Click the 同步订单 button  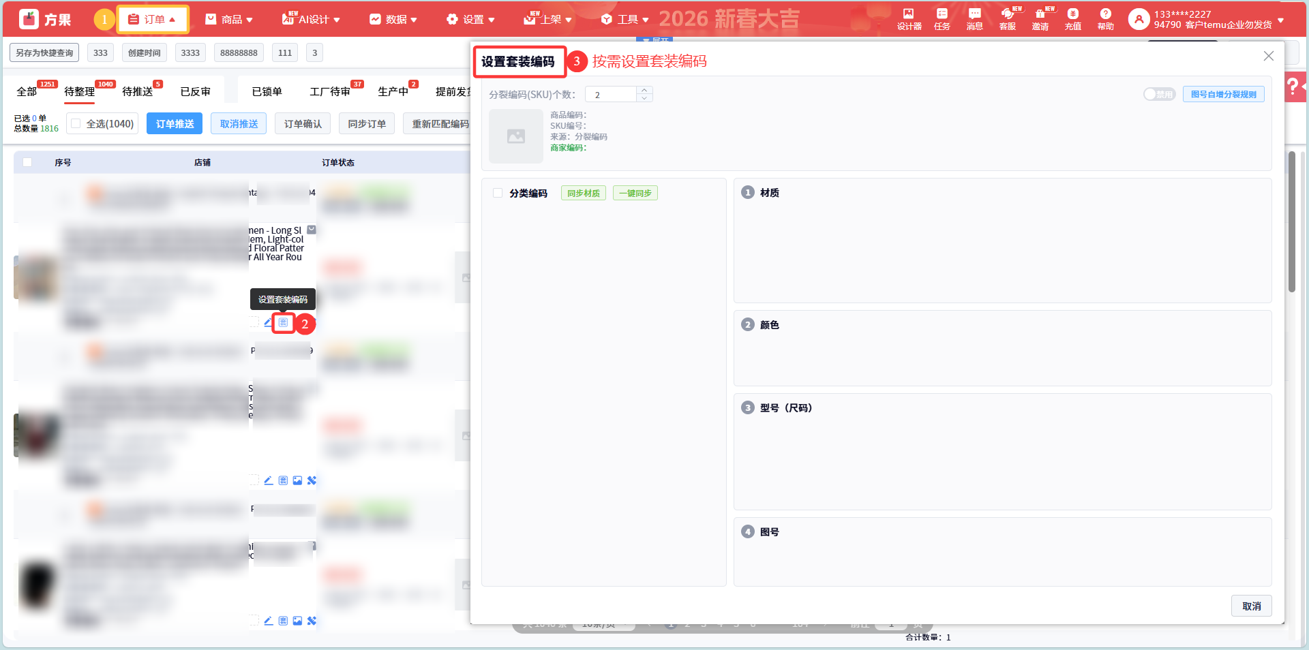pyautogui.click(x=367, y=123)
